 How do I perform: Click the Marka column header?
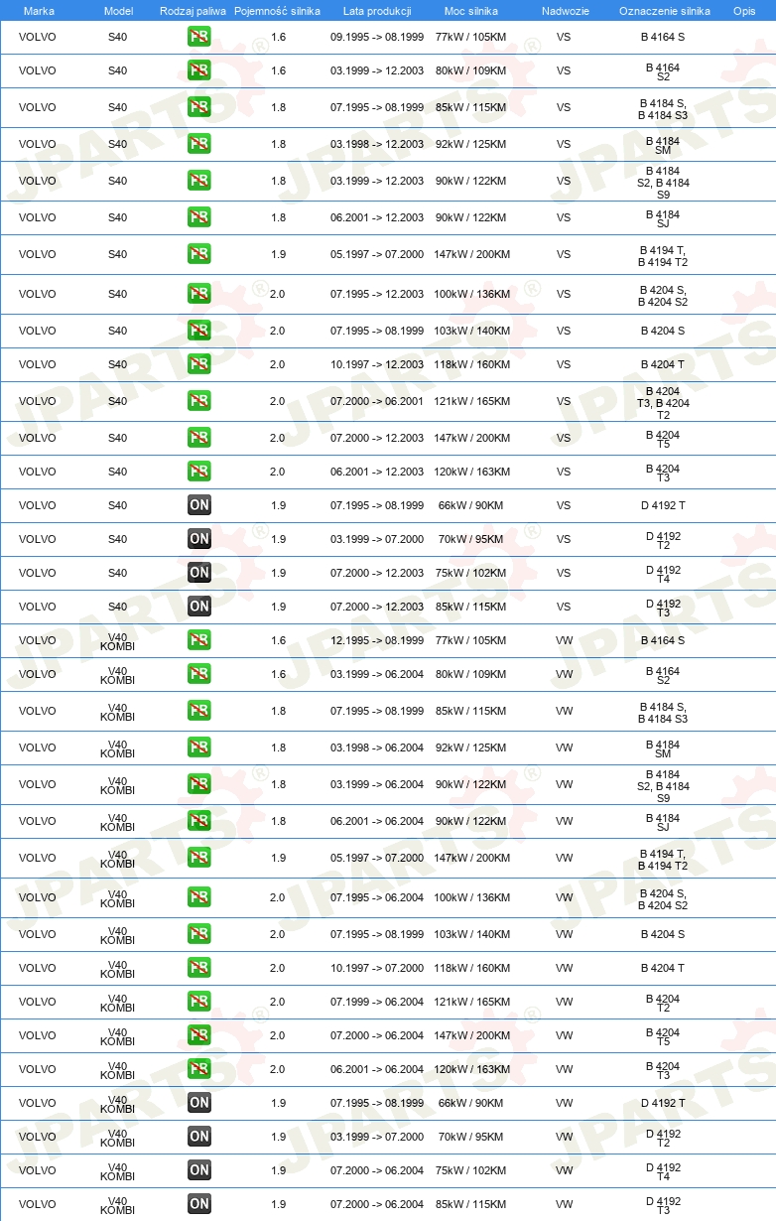point(39,11)
